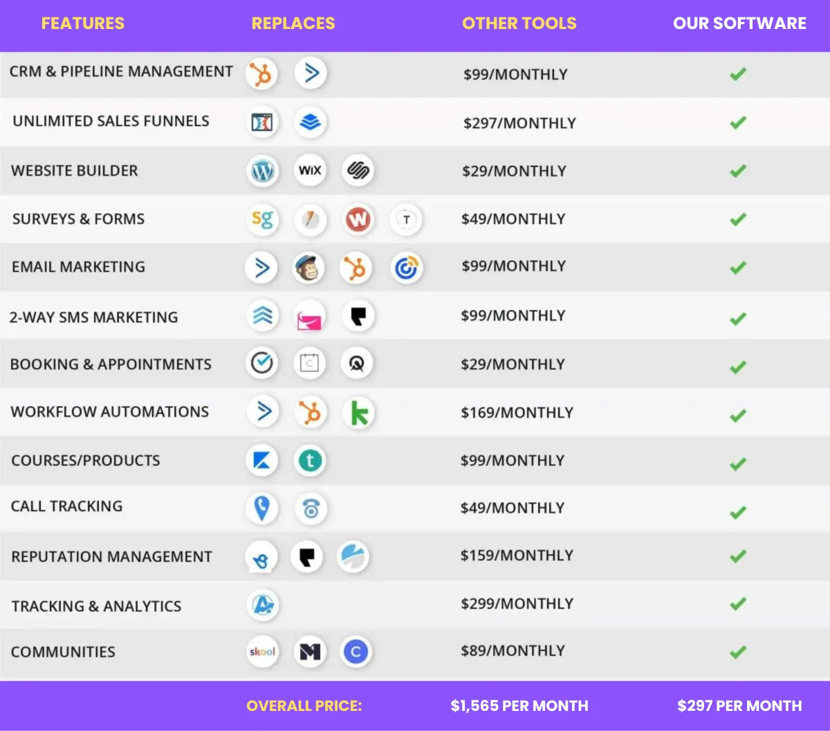Image resolution: width=830 pixels, height=731 pixels.
Task: Click the OUR SOFTWARE column header
Action: [739, 24]
